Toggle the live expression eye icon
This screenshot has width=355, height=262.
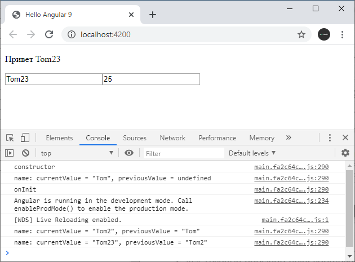129,153
